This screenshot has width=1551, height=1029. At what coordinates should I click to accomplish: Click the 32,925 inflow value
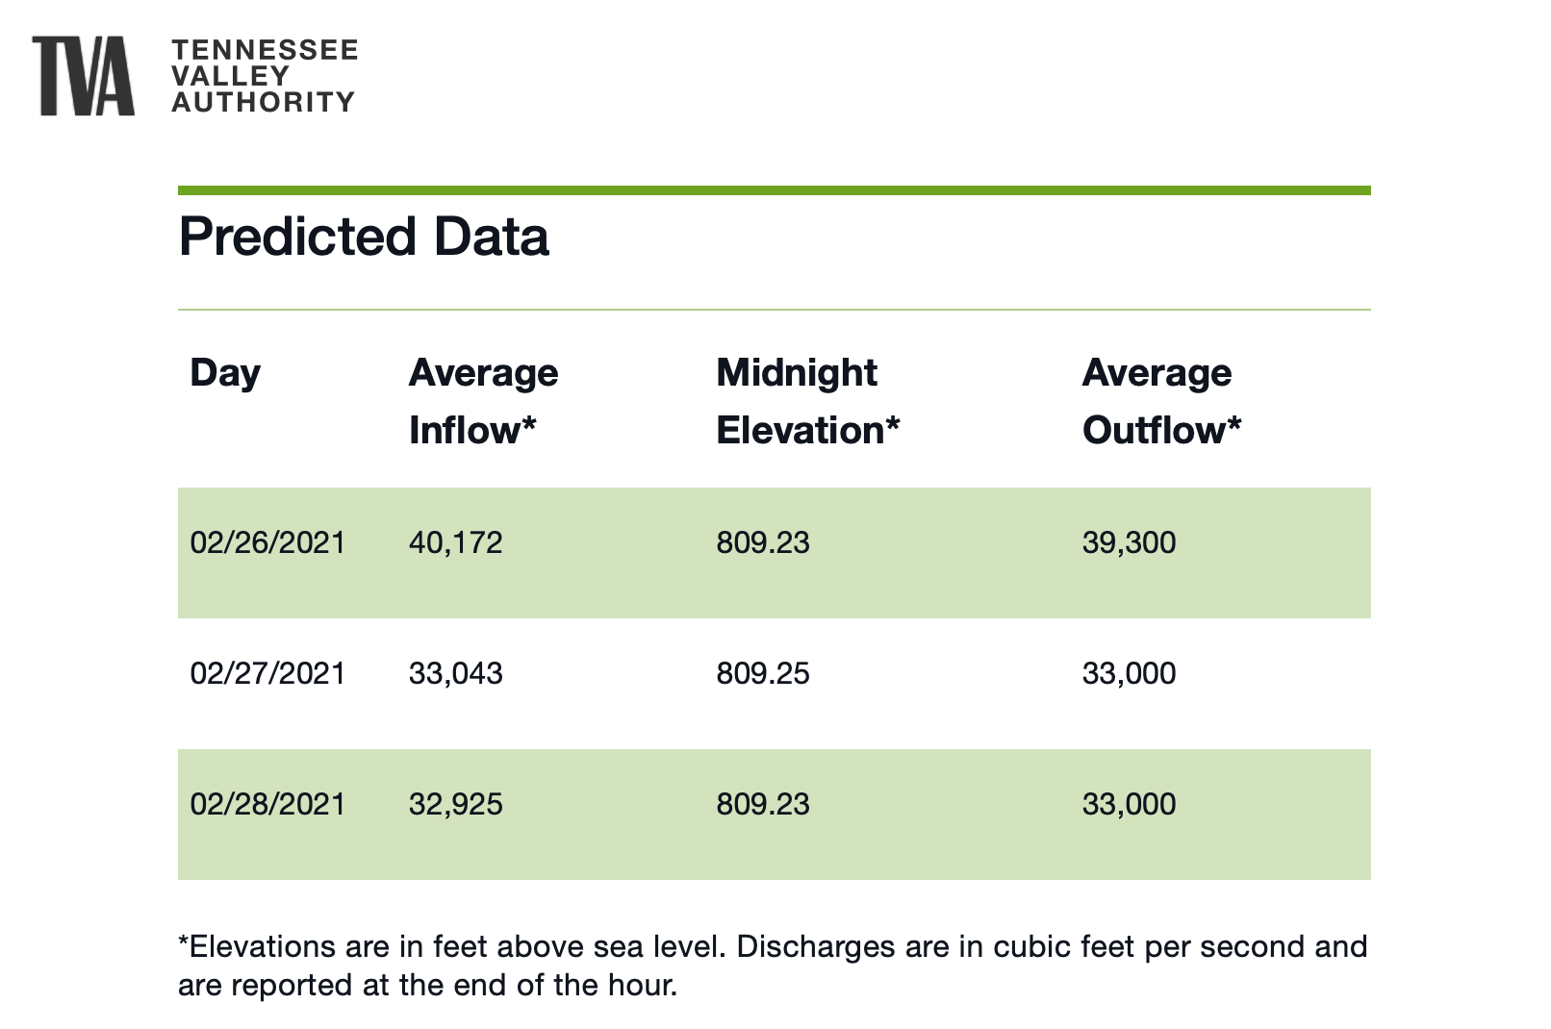[x=455, y=805]
